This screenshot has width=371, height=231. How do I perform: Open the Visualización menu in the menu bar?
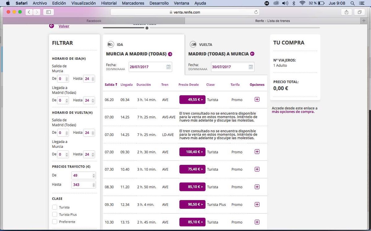(x=83, y=3)
